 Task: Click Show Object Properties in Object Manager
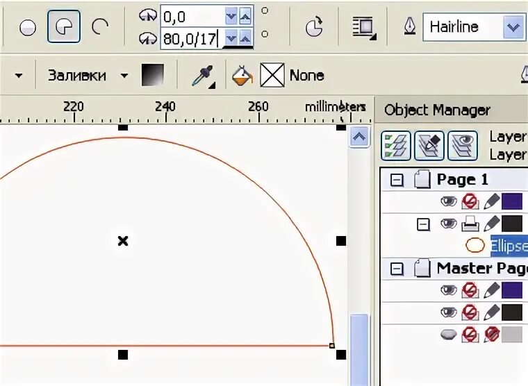[x=396, y=146]
